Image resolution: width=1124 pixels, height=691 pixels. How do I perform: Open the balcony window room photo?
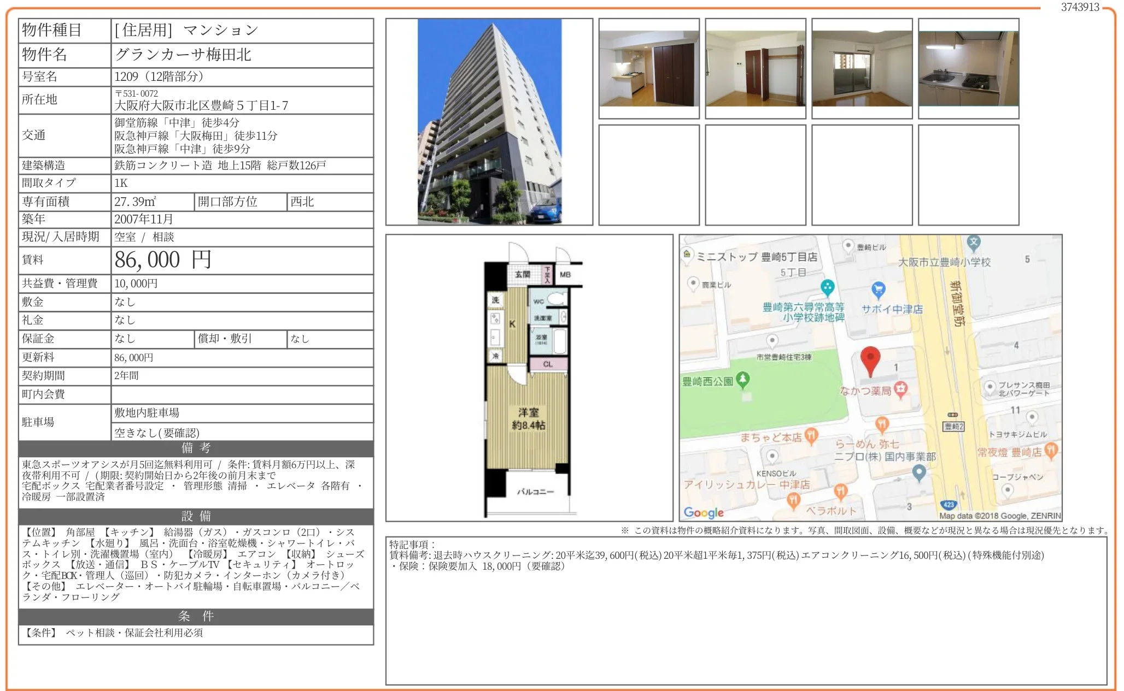(x=862, y=69)
